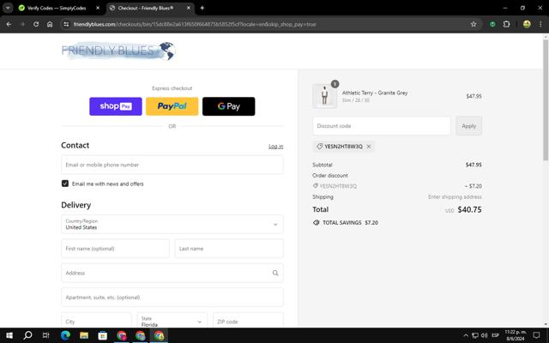
Task: Open the notification center icon
Action: pyautogui.click(x=536, y=335)
